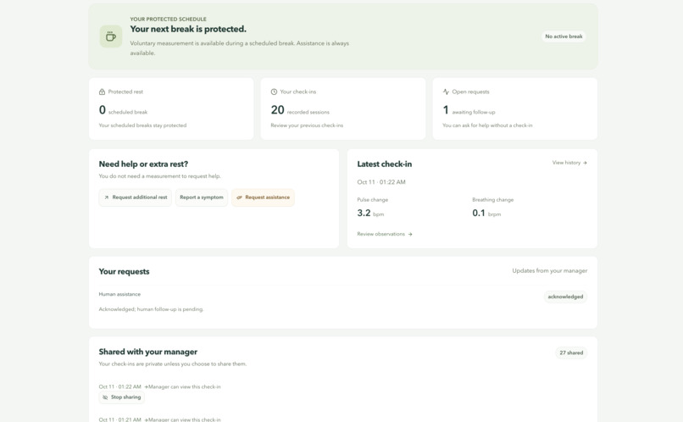Screen dimensions: 683x422
Task: Click the 'Need help or extra rest?' heading
Action: (x=143, y=164)
